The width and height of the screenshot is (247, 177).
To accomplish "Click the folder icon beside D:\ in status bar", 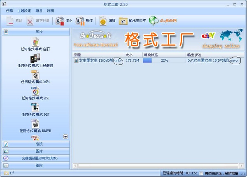I will [x=6, y=173].
